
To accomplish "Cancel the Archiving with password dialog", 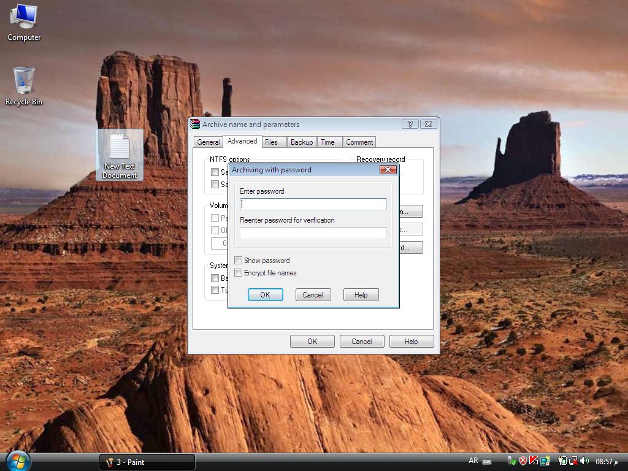I will [312, 295].
